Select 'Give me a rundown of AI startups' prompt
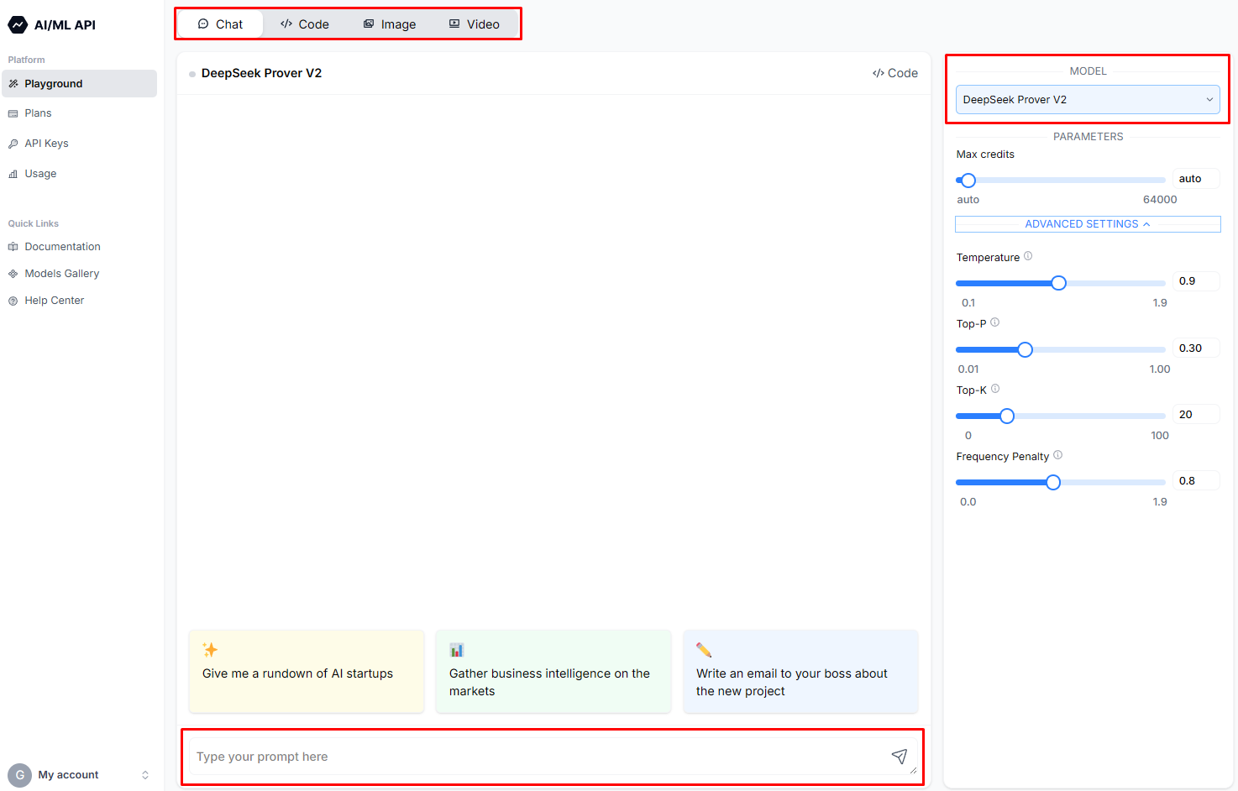This screenshot has height=791, width=1238. point(307,672)
